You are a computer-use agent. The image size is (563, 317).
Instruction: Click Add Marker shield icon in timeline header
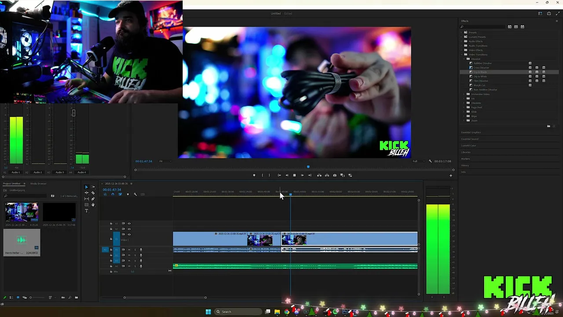pyautogui.click(x=128, y=194)
